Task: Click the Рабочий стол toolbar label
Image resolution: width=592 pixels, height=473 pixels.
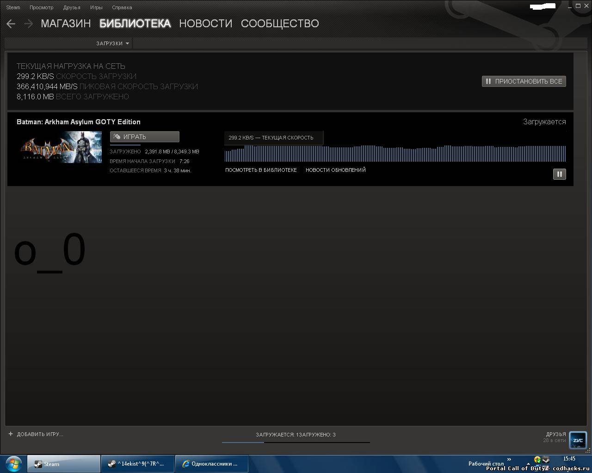Action: click(486, 464)
